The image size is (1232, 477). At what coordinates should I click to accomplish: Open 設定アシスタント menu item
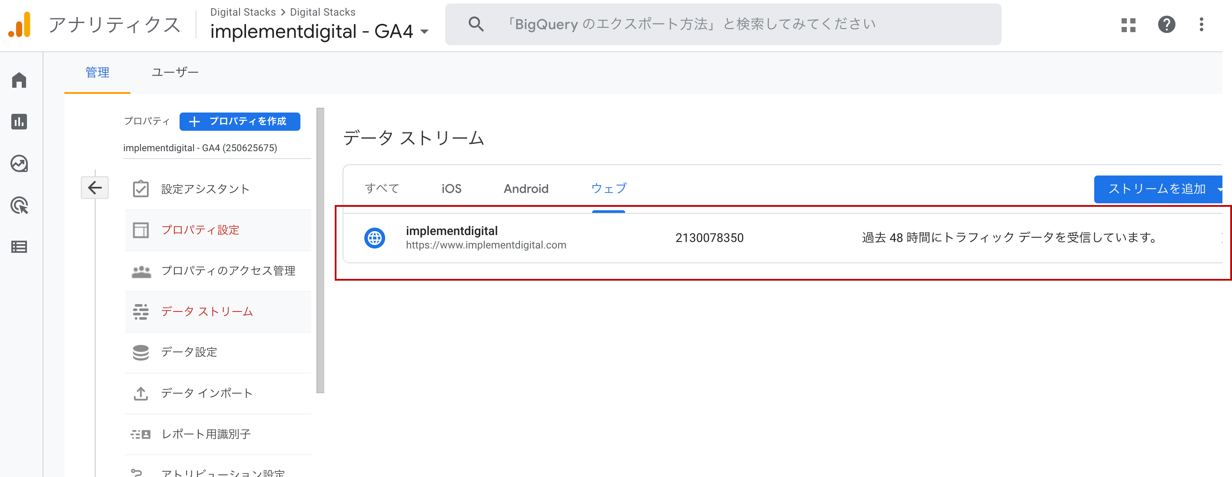(218, 189)
